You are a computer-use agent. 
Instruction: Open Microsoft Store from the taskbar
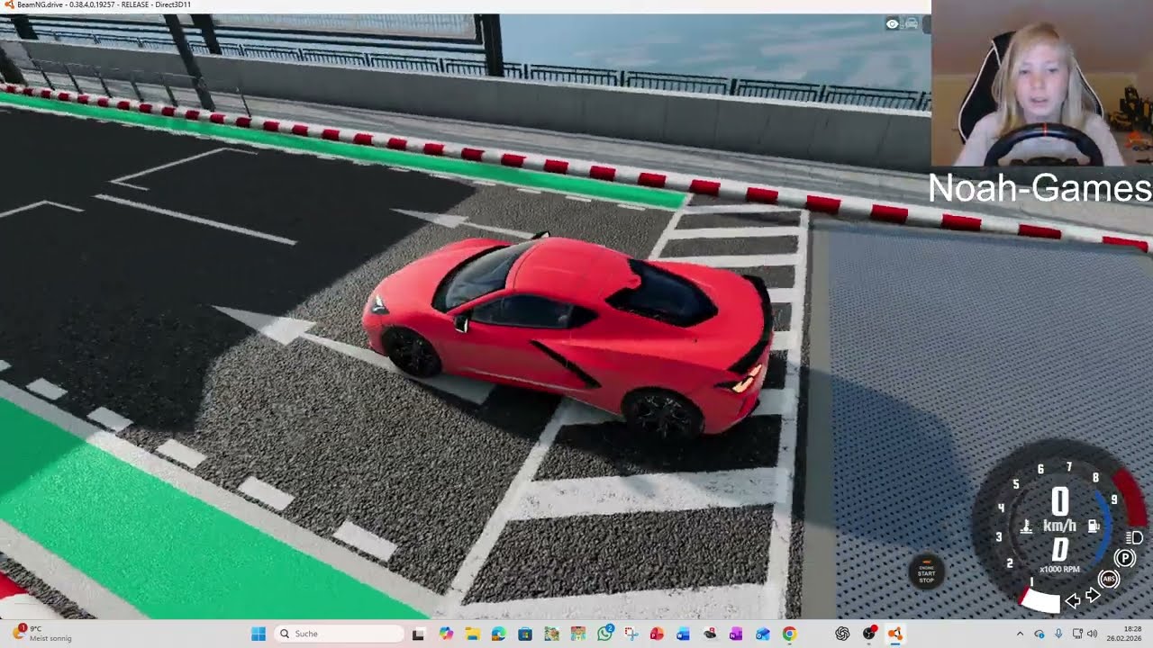[525, 634]
